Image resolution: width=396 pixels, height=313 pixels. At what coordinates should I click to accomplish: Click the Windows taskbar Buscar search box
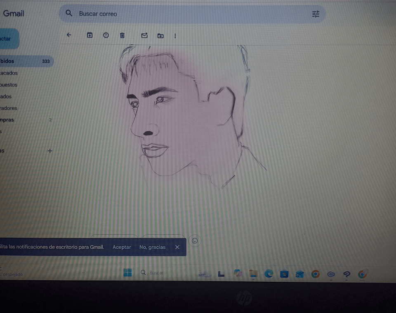point(157,273)
